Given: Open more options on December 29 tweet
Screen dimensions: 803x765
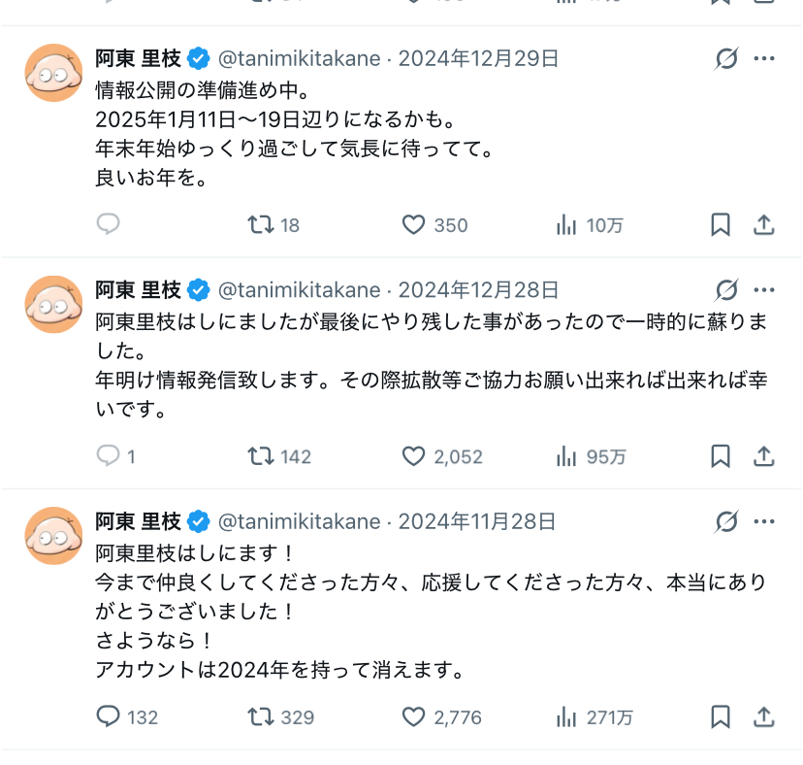Looking at the screenshot, I should coord(764,59).
